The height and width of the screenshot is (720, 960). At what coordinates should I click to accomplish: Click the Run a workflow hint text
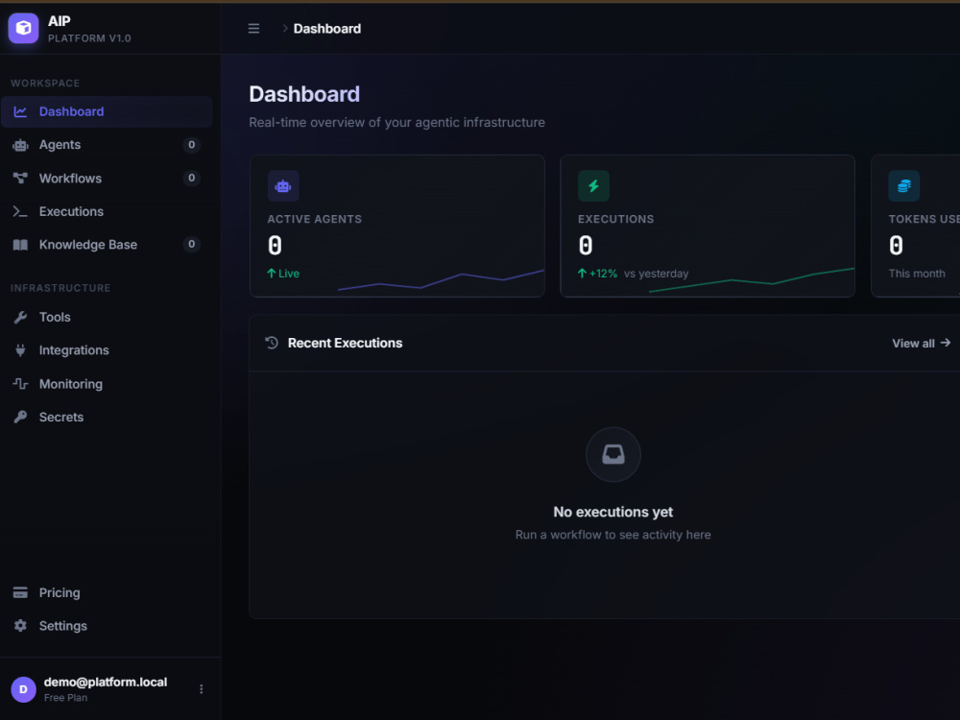(x=612, y=535)
